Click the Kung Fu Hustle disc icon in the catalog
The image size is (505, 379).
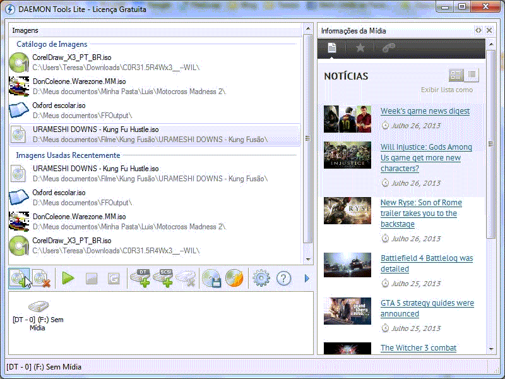18,135
